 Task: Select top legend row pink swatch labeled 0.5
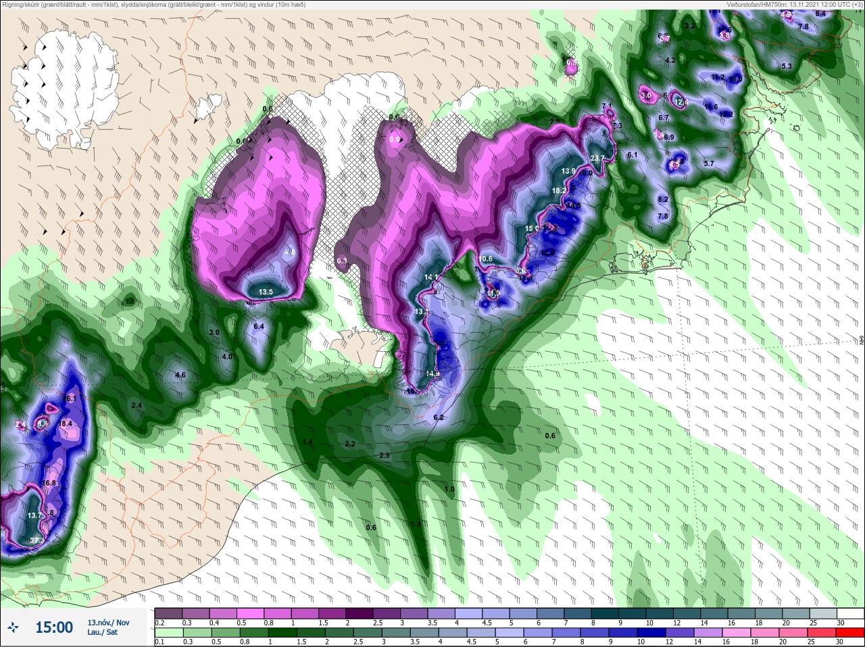250,614
